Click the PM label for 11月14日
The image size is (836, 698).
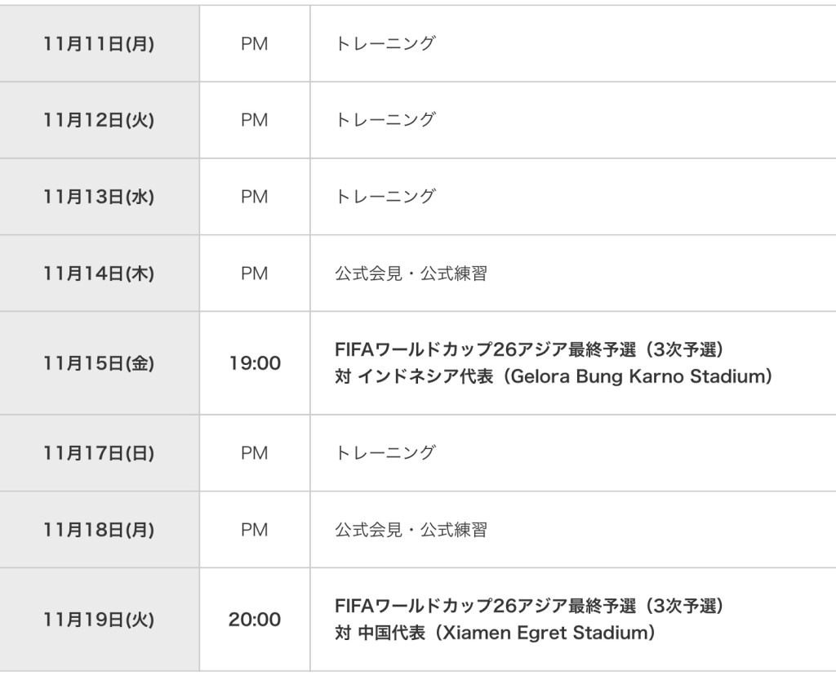(255, 273)
